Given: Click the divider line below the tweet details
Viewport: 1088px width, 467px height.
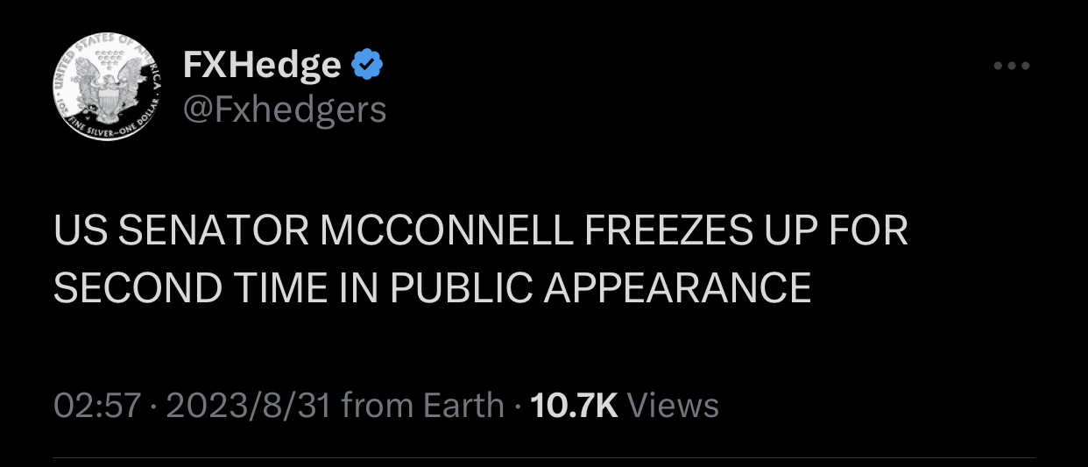Looking at the screenshot, I should coord(543,457).
